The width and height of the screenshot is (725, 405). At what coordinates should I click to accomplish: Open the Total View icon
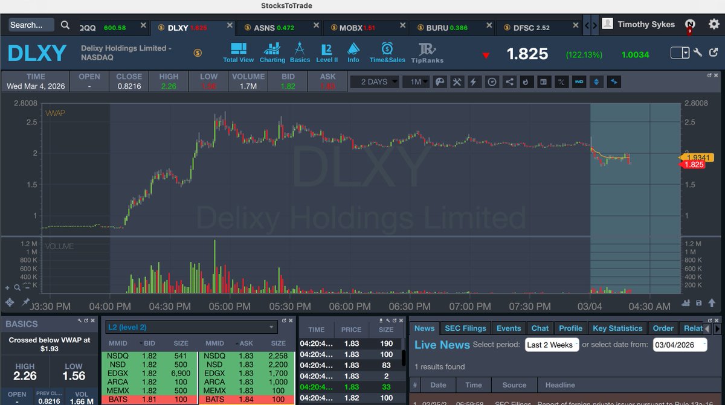pyautogui.click(x=238, y=53)
